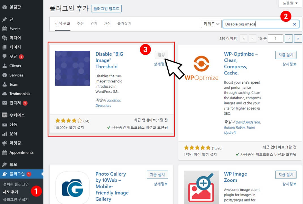Click the 댓글 notification badge

[21, 57]
